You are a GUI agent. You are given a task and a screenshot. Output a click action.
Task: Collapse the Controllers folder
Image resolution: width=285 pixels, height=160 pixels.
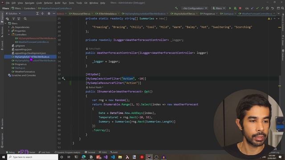9,35
